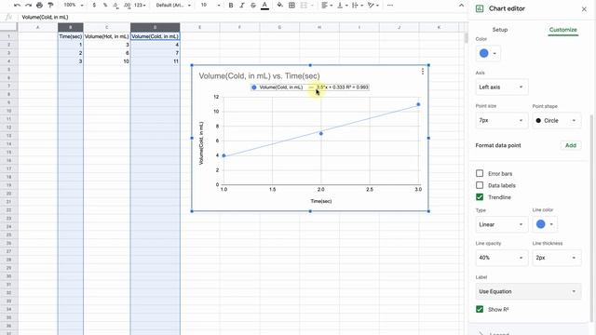Enable the Error bars checkbox
This screenshot has height=335, width=596.
[x=480, y=173]
